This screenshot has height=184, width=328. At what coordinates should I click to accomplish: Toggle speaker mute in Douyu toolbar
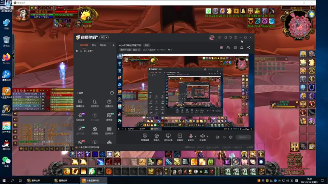coord(202,136)
